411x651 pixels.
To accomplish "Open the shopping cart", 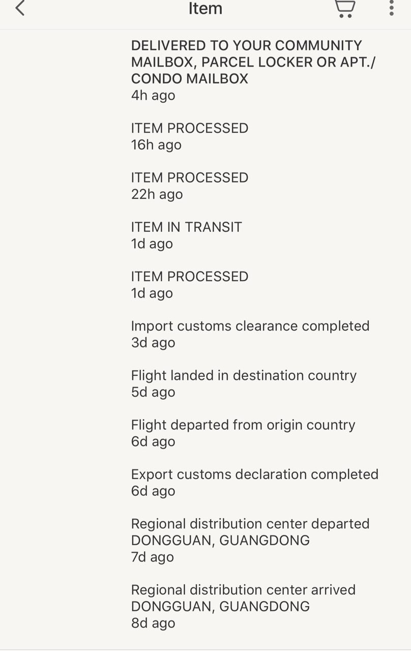I will tap(345, 9).
